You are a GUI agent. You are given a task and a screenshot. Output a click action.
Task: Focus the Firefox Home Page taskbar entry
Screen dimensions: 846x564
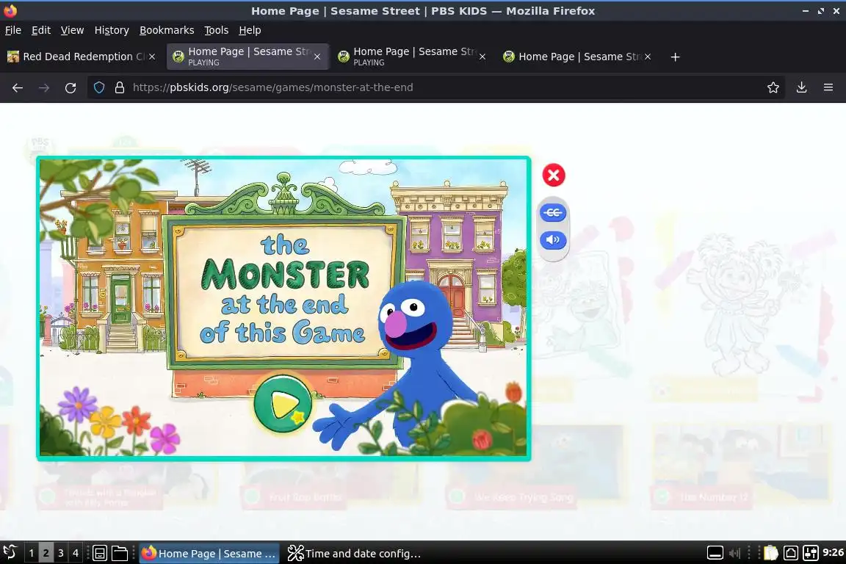(209, 553)
